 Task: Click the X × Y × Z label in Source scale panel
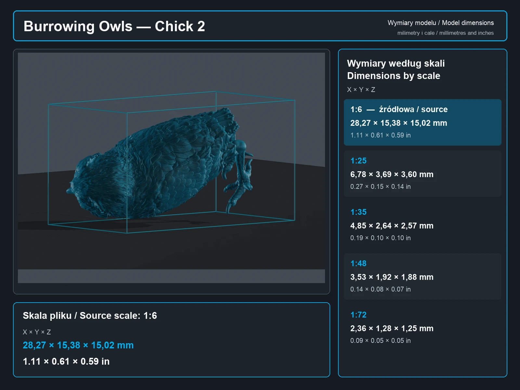[37, 332]
